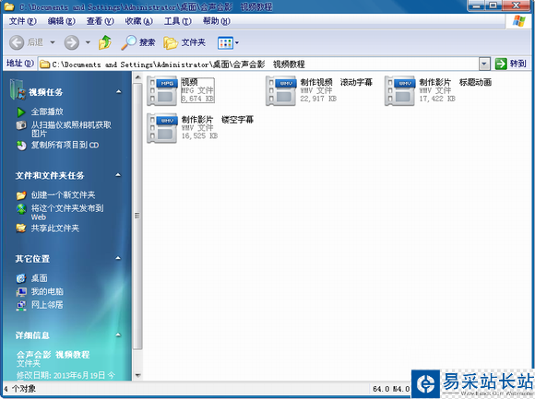
Task: Open the 工具(T) menu
Action: (177, 21)
